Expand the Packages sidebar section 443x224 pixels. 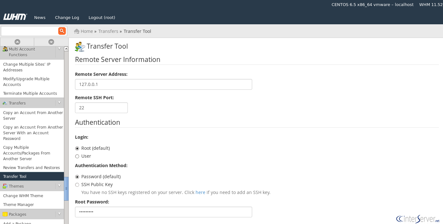point(59,214)
